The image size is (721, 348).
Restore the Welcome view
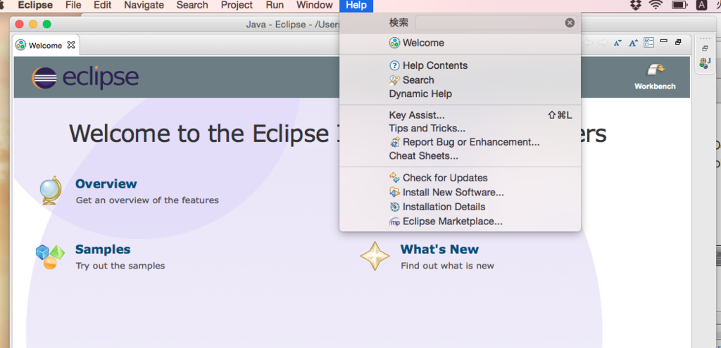tap(678, 42)
